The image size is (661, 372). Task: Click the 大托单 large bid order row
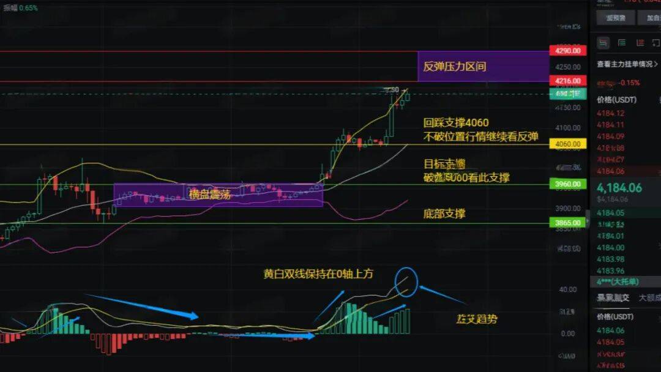(618, 281)
